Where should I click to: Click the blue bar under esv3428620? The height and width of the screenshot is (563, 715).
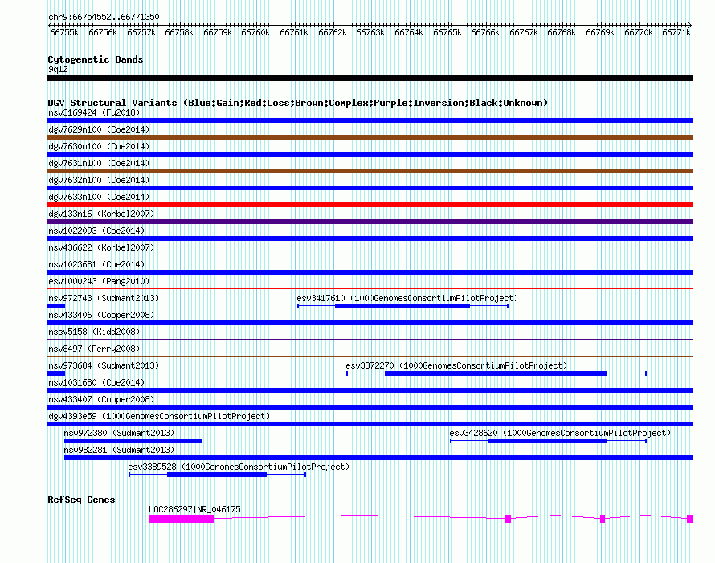coord(548,441)
